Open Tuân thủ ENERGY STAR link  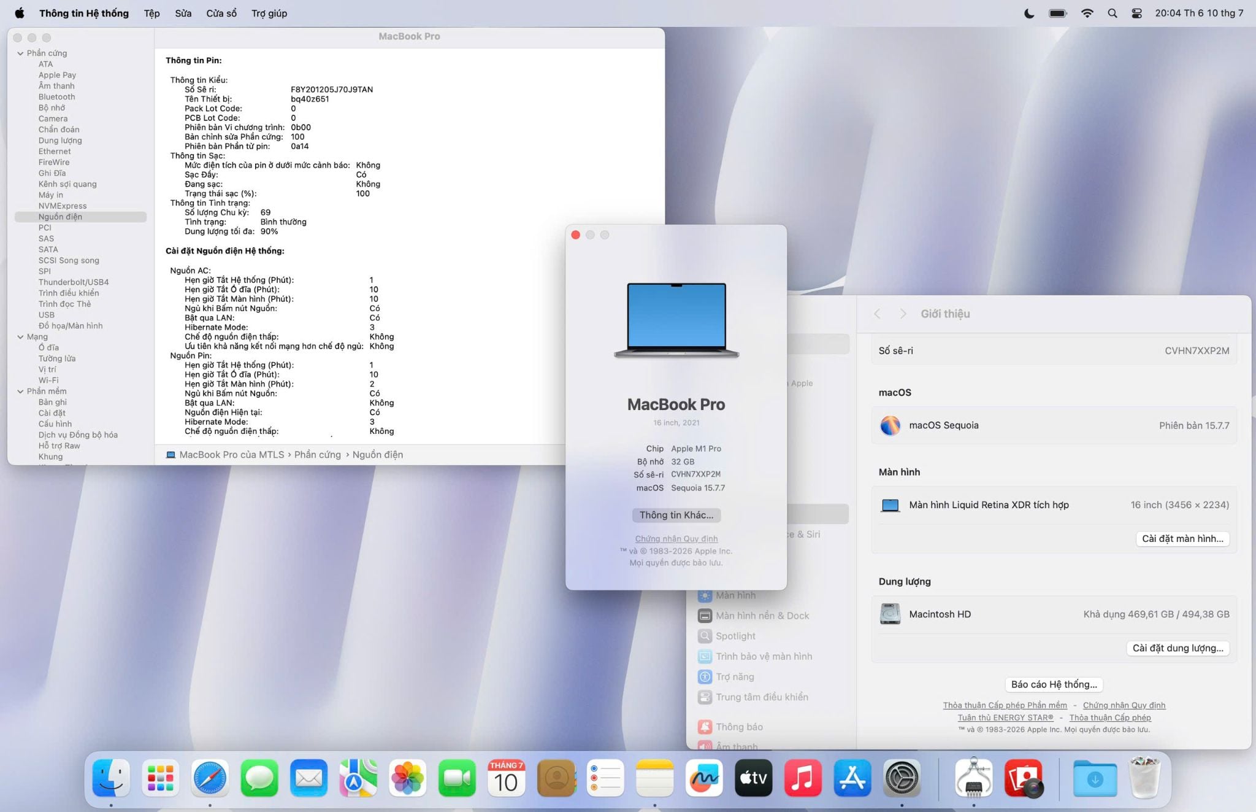[1006, 717]
